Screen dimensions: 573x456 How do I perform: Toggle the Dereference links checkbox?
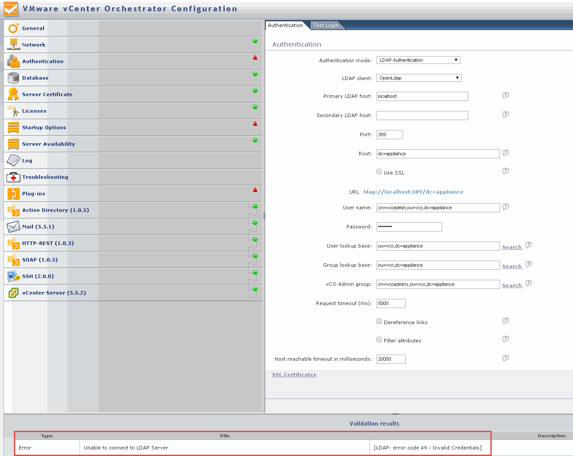(379, 322)
